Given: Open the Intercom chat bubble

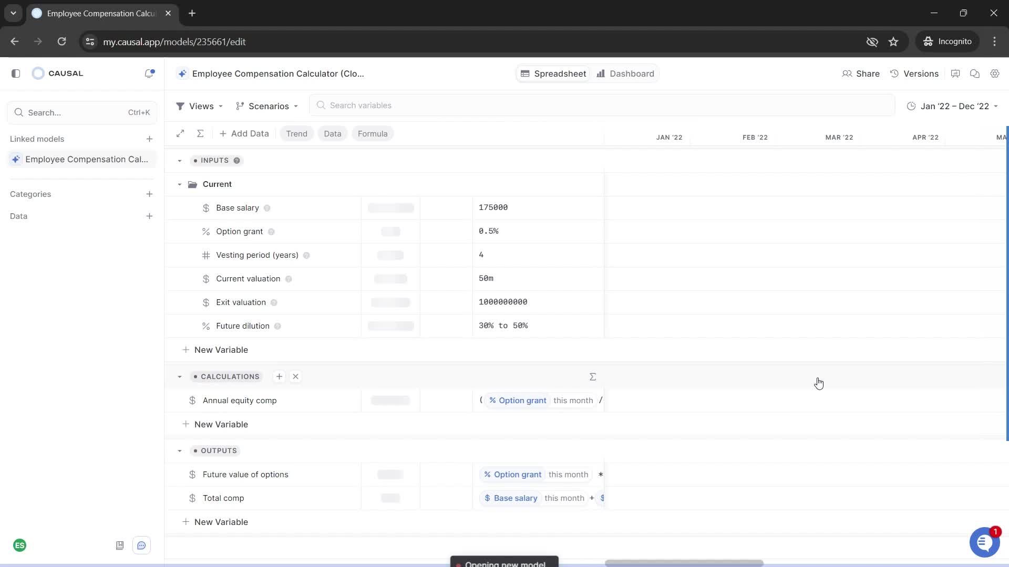Looking at the screenshot, I should [984, 543].
